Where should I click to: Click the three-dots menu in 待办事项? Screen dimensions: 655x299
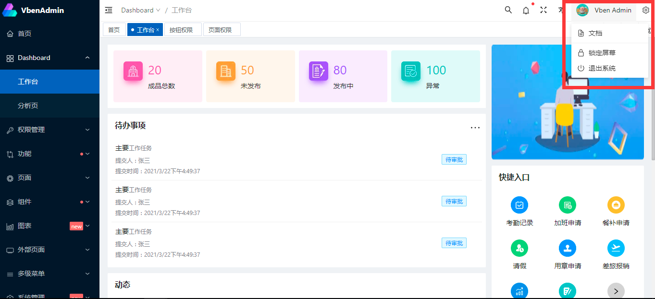click(x=475, y=128)
